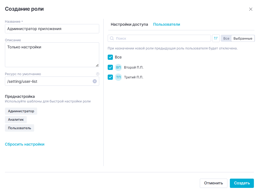Viewport: 258px width, 192px height.
Task: Switch filter to 'Все' users
Action: click(x=226, y=39)
